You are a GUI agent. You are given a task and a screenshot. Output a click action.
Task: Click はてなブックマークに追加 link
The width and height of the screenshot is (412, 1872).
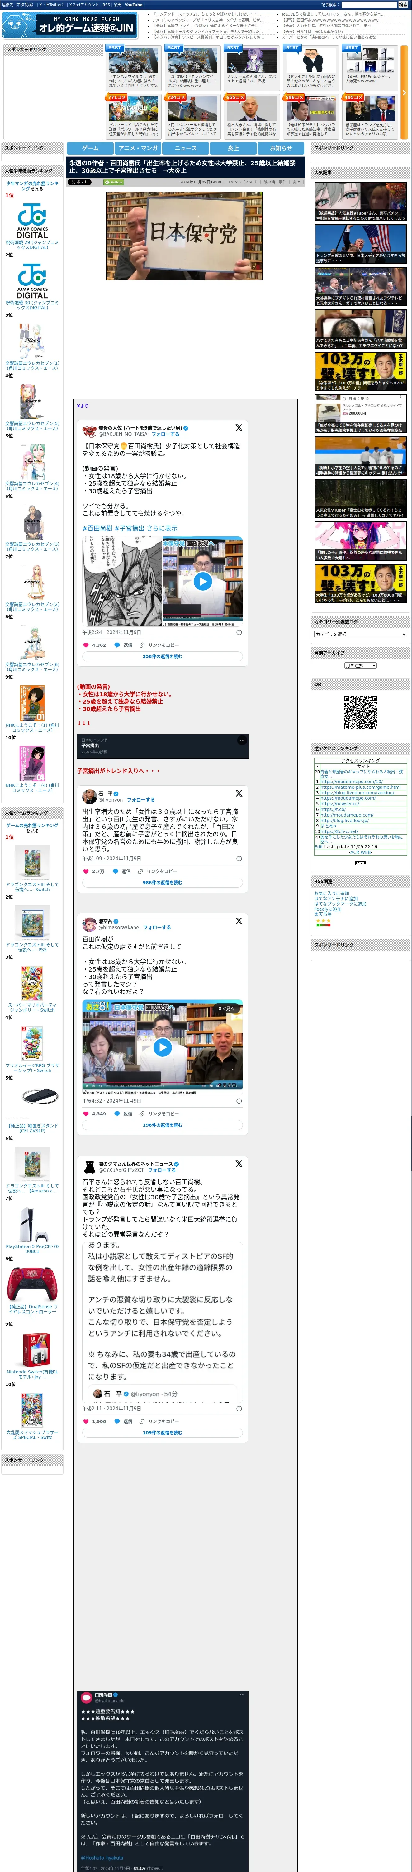(340, 904)
